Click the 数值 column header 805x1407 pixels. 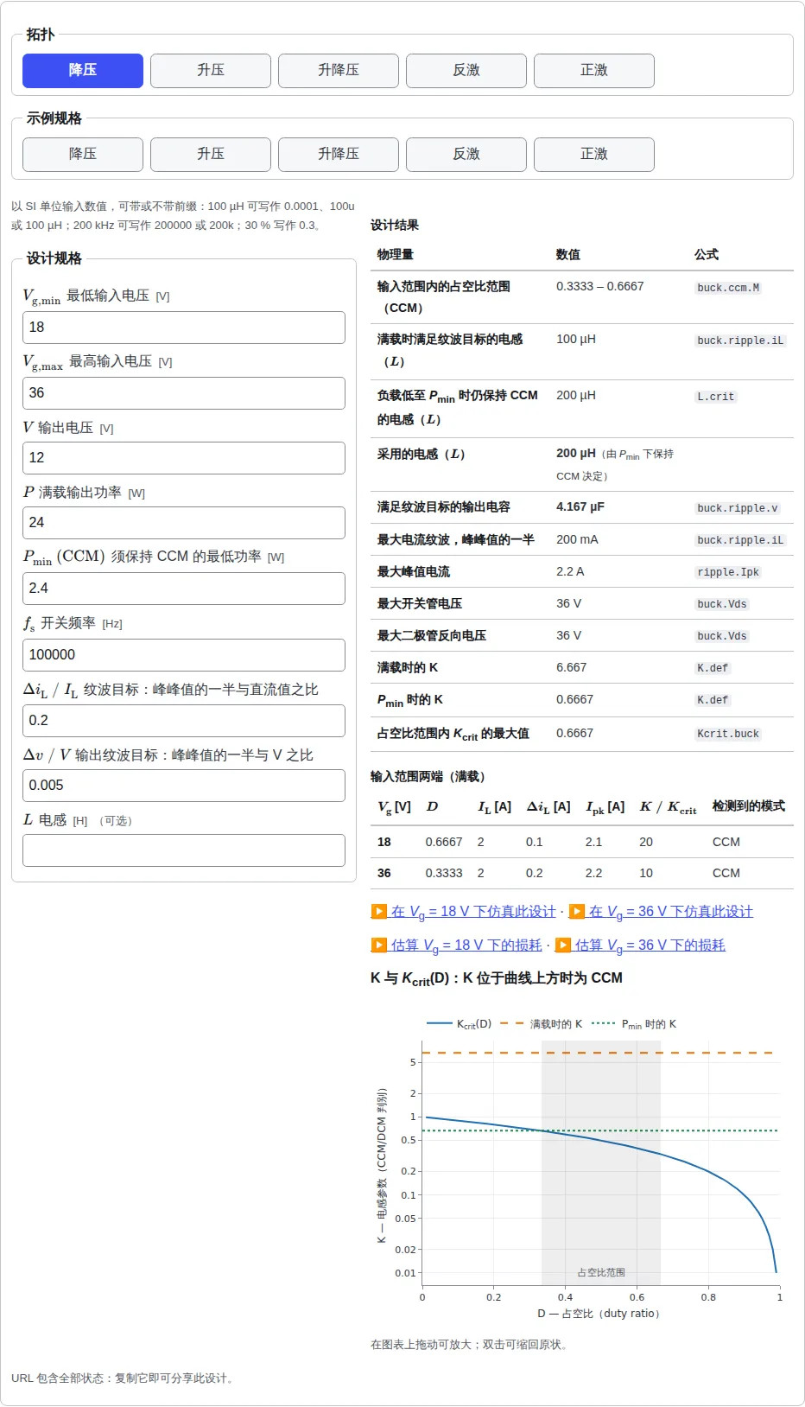568,255
